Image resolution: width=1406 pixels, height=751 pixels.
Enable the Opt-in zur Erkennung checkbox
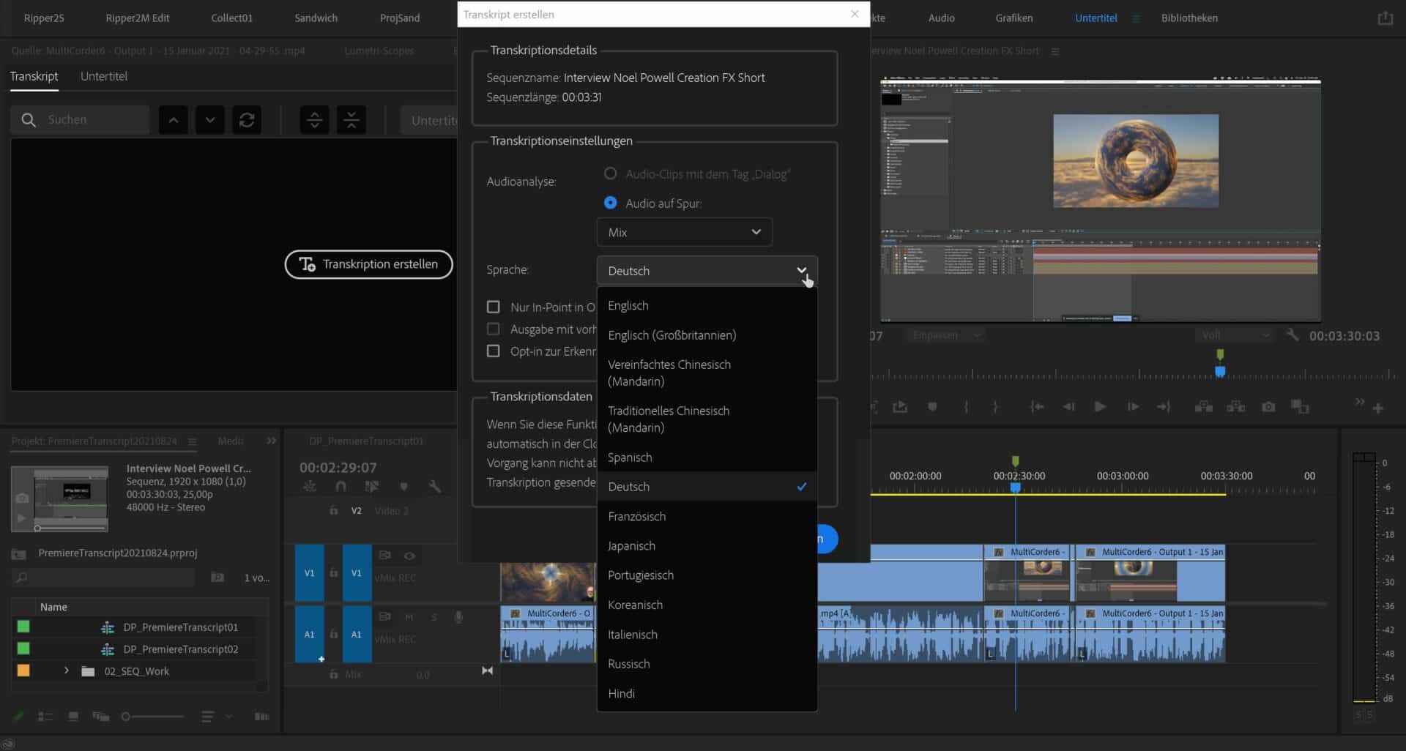tap(494, 351)
